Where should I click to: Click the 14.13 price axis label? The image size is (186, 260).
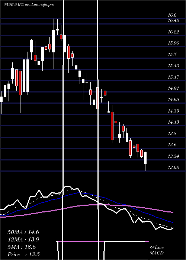(x=173, y=122)
